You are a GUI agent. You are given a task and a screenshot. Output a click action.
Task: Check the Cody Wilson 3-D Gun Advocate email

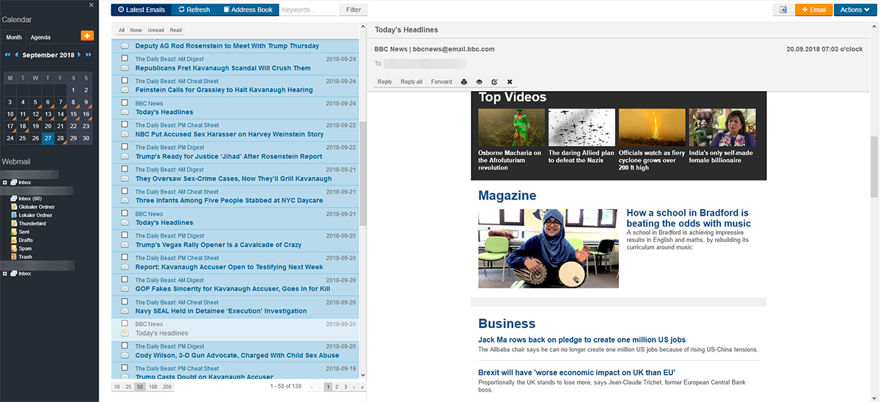point(125,346)
